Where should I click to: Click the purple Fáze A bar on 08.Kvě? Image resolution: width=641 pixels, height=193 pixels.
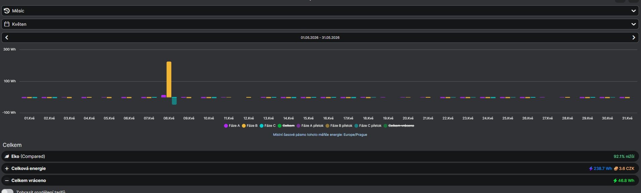[x=164, y=96]
